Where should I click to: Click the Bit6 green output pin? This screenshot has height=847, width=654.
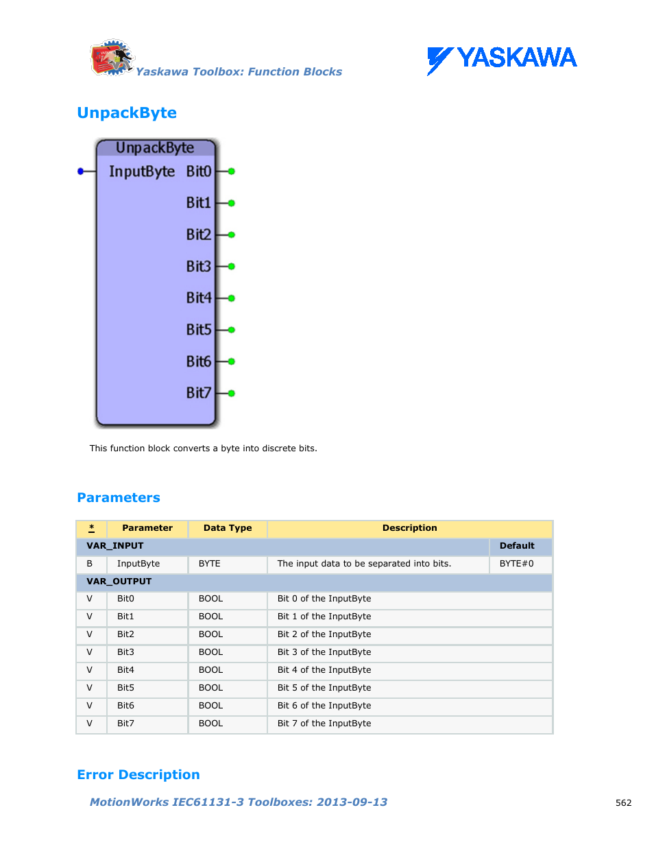pyautogui.click(x=232, y=361)
